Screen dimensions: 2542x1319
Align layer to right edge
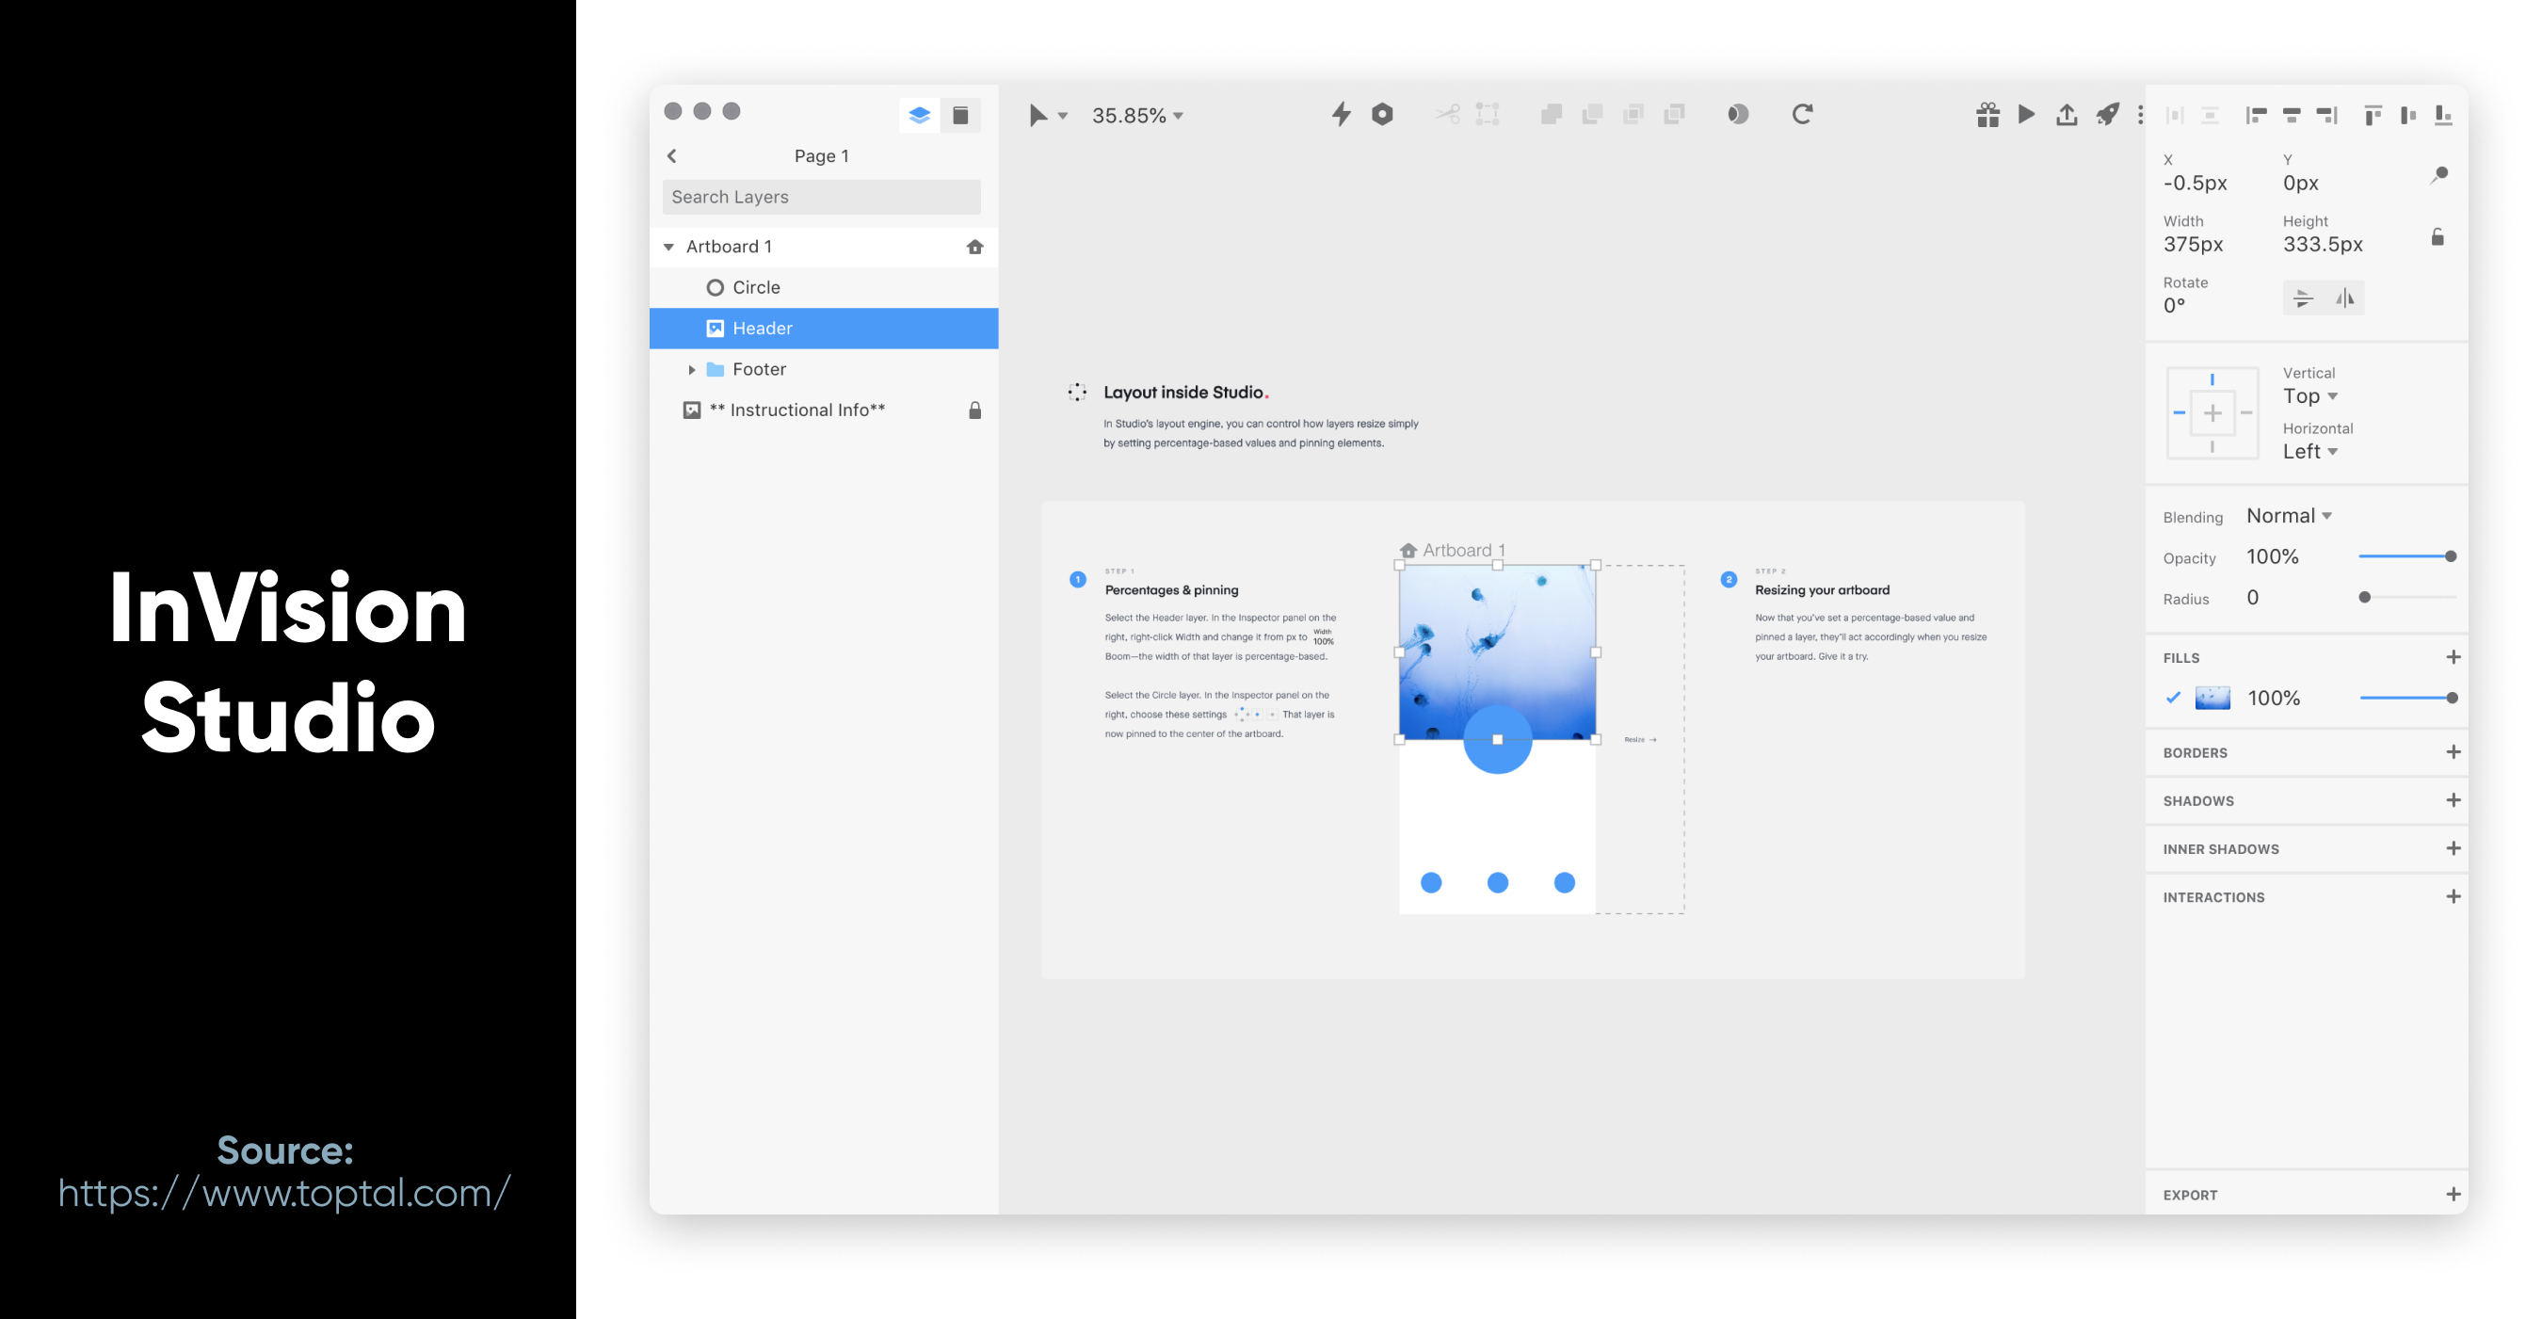click(x=2327, y=116)
